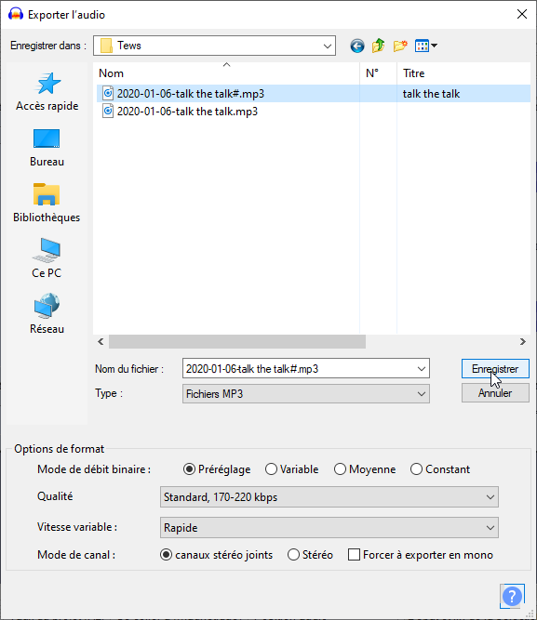Open the view menu icon
This screenshot has width=537, height=620.
pyautogui.click(x=425, y=46)
